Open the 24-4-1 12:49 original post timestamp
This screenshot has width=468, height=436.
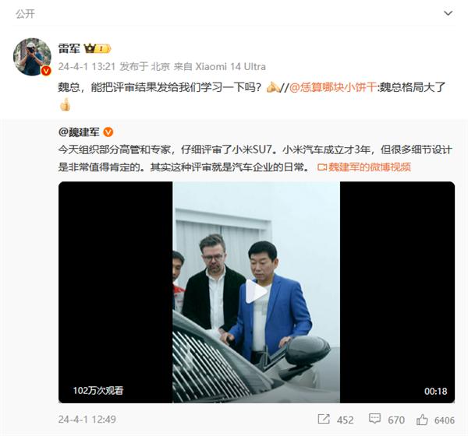[x=87, y=420]
